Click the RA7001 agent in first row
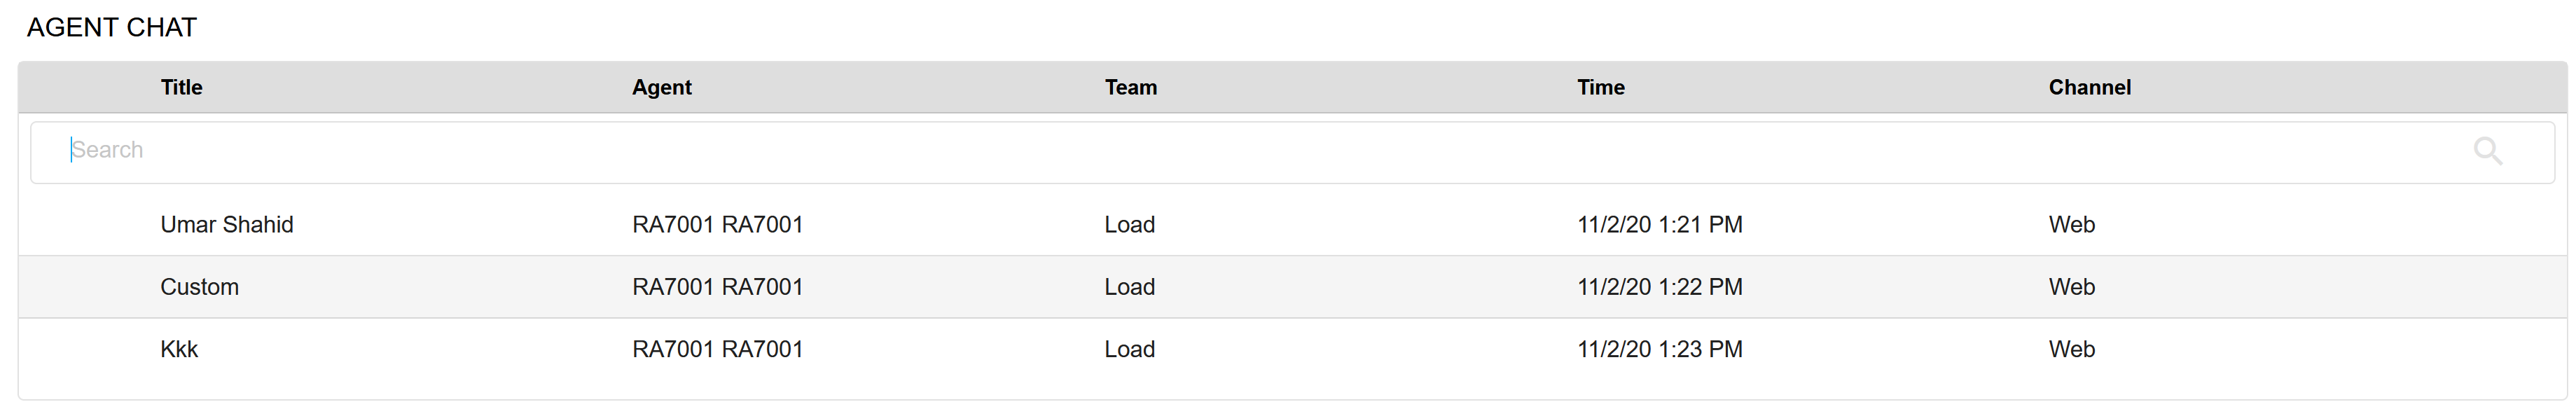2576x416 pixels. (717, 224)
